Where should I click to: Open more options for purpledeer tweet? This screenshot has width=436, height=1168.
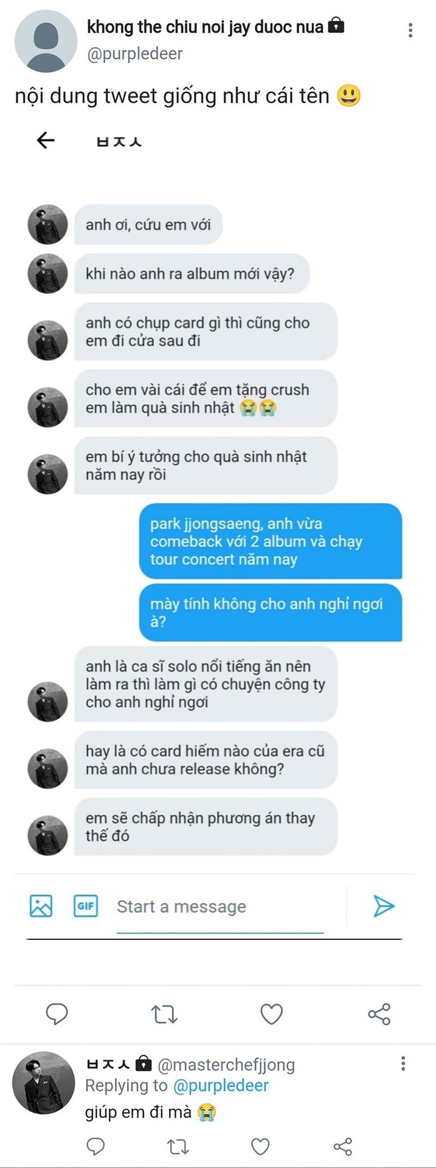pos(410,30)
